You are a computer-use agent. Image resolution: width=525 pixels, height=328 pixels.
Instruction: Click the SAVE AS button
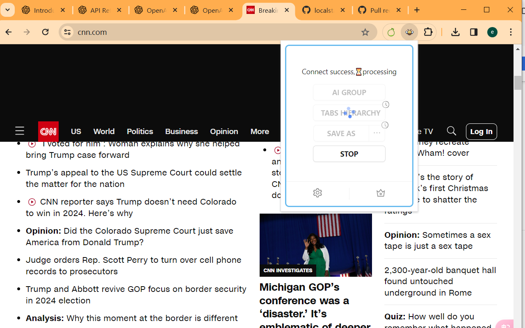341,133
